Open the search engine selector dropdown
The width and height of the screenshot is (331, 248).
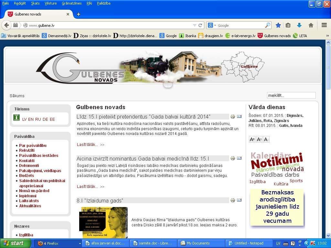pyautogui.click(x=212, y=25)
